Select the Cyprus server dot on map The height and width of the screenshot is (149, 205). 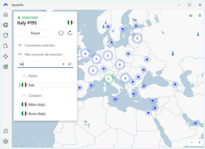click(153, 101)
